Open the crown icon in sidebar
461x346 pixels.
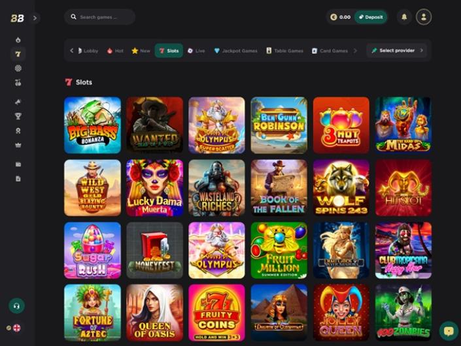tap(18, 145)
